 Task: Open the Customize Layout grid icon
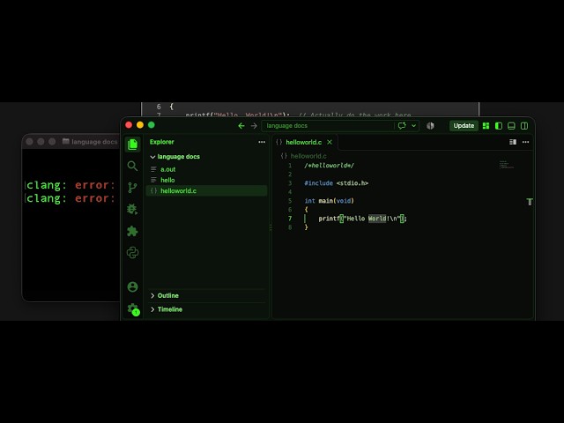tap(486, 125)
